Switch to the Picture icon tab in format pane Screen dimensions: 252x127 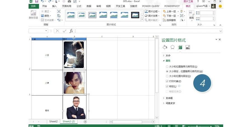[188, 47]
